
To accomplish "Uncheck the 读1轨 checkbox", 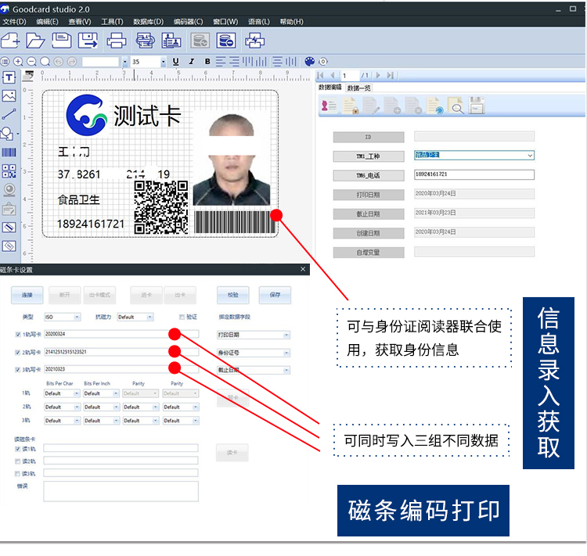I will point(17,449).
